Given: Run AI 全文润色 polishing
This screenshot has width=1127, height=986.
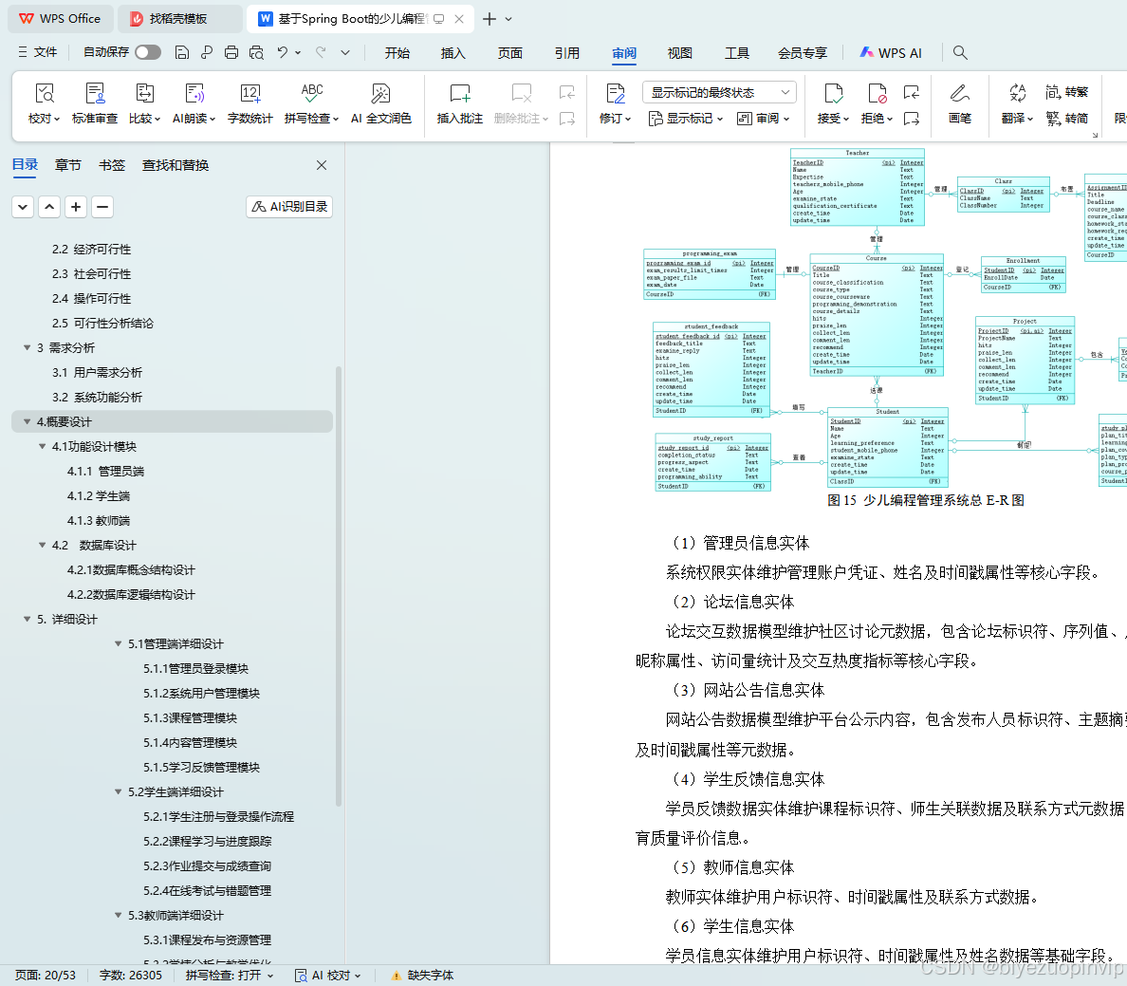Looking at the screenshot, I should (380, 100).
